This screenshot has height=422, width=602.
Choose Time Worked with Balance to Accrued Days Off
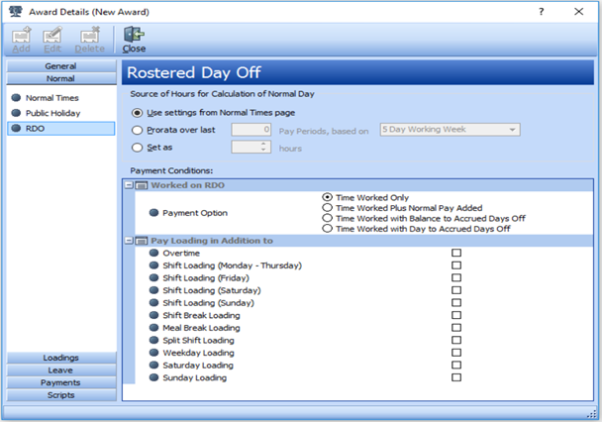coord(327,218)
